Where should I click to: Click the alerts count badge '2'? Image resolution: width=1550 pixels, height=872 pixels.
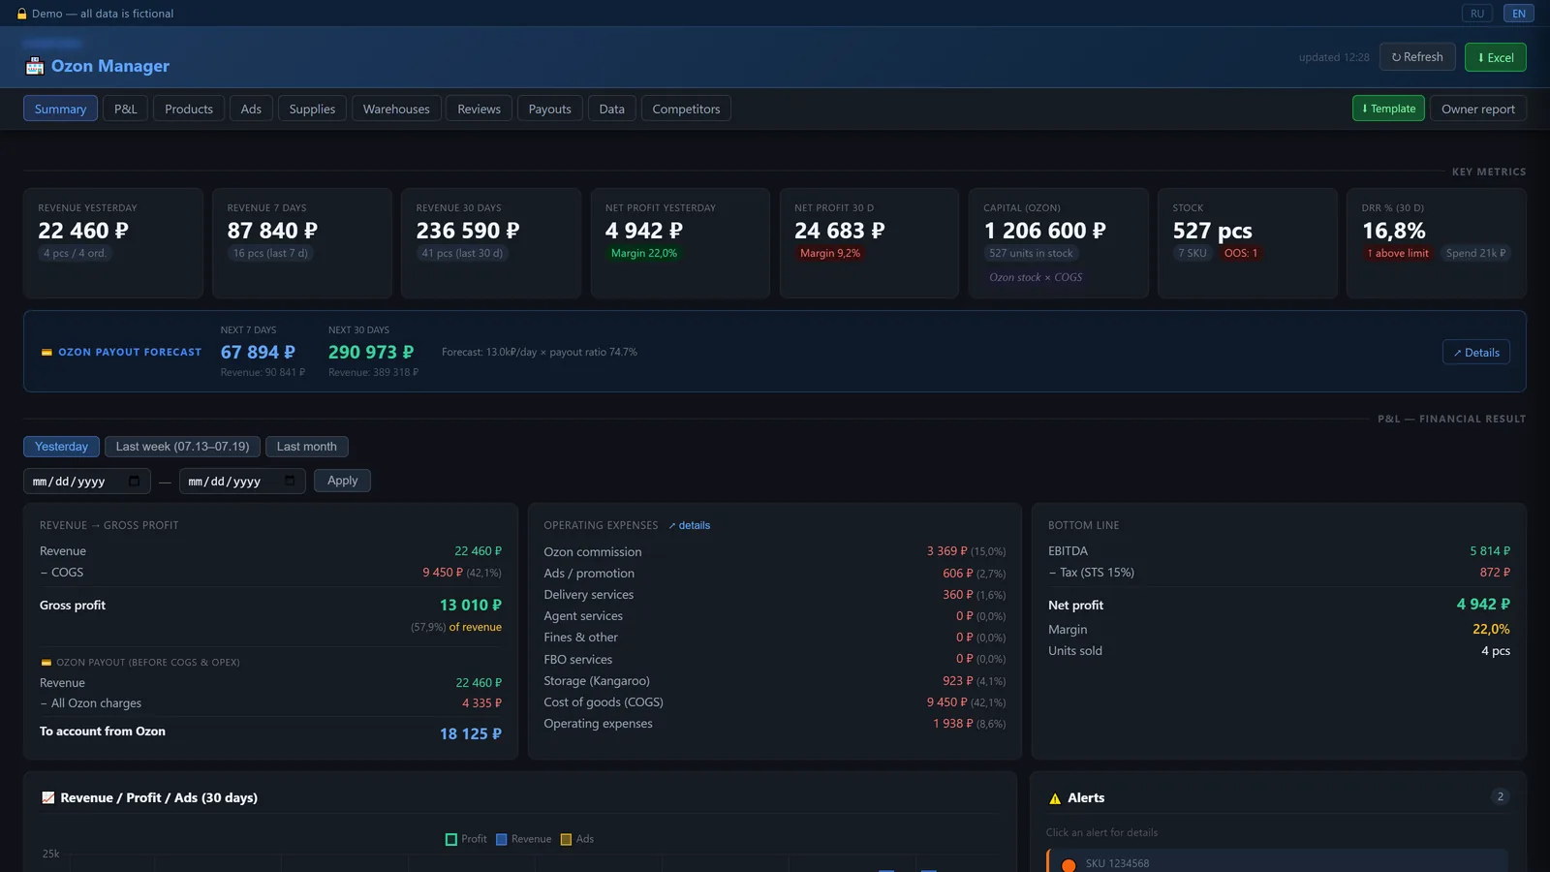(1501, 796)
